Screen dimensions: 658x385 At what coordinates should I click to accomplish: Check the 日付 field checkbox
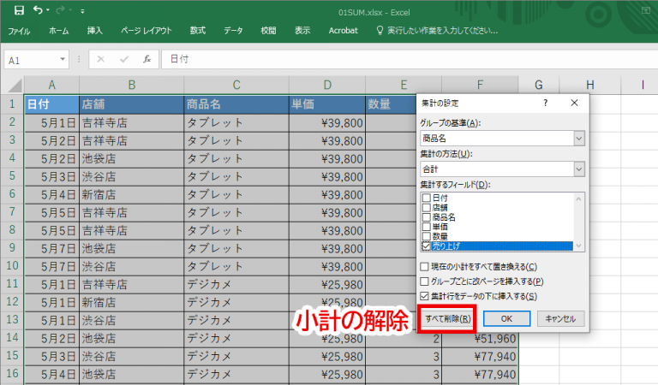427,198
